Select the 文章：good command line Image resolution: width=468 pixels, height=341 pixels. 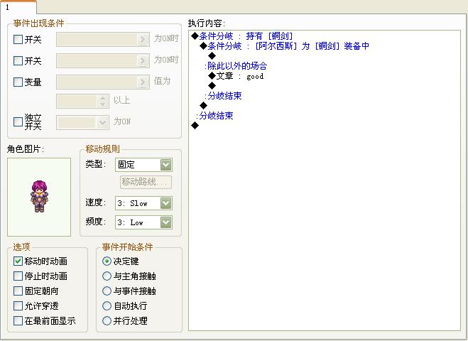(x=236, y=76)
